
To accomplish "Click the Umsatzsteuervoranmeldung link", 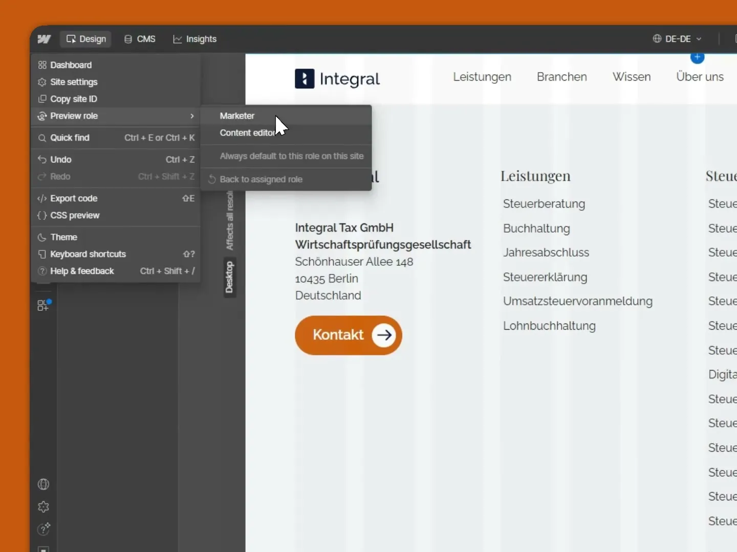I will click(x=578, y=301).
